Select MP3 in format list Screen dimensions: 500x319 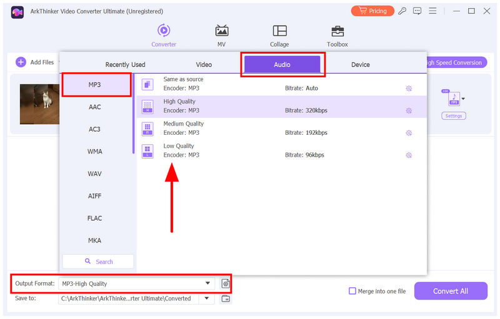[95, 85]
